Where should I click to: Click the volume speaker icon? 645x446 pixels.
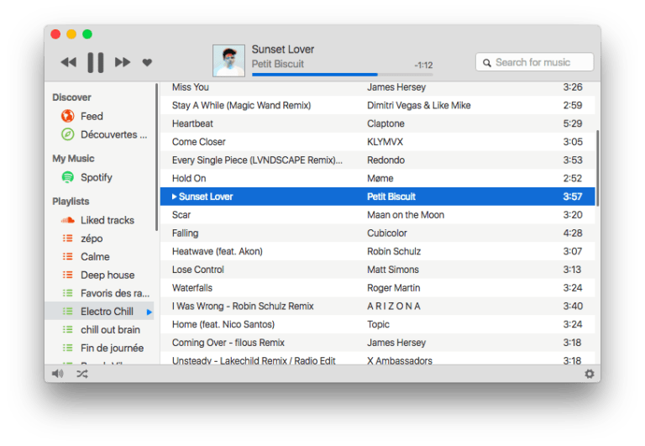pos(58,374)
